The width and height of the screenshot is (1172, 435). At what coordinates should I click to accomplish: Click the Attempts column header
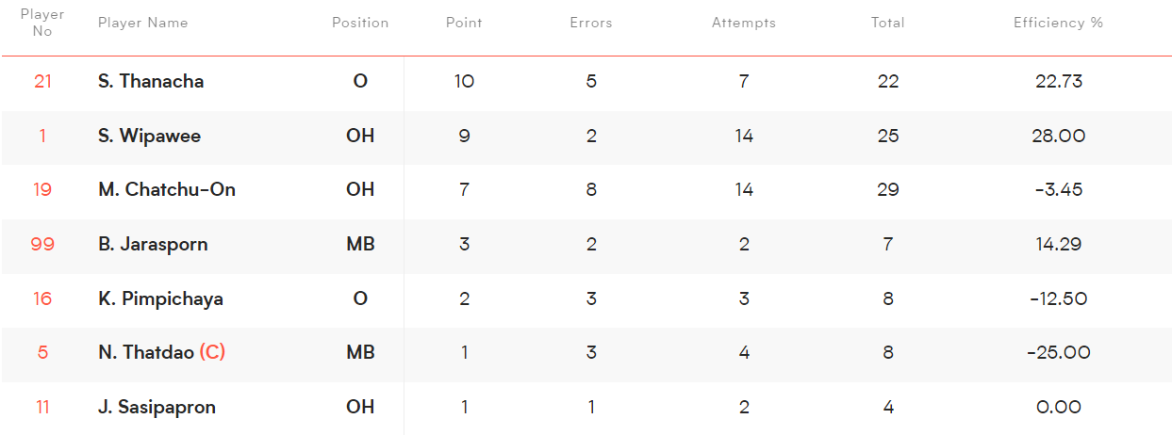[x=744, y=23]
